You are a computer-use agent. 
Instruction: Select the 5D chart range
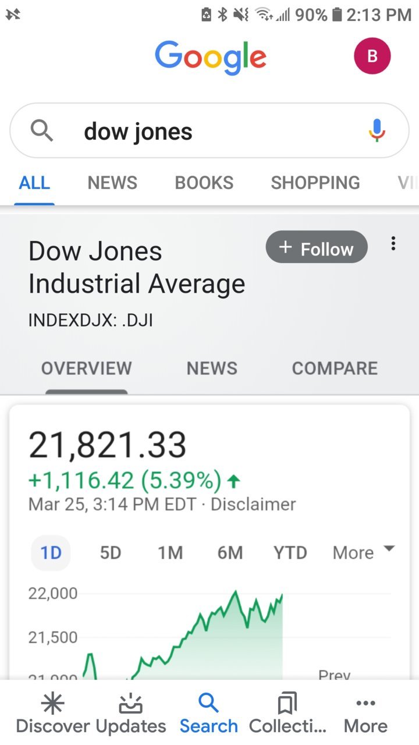[x=111, y=552]
